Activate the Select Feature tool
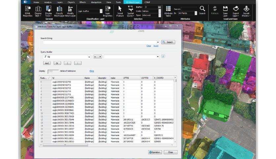276x159 pixels. tap(120, 11)
